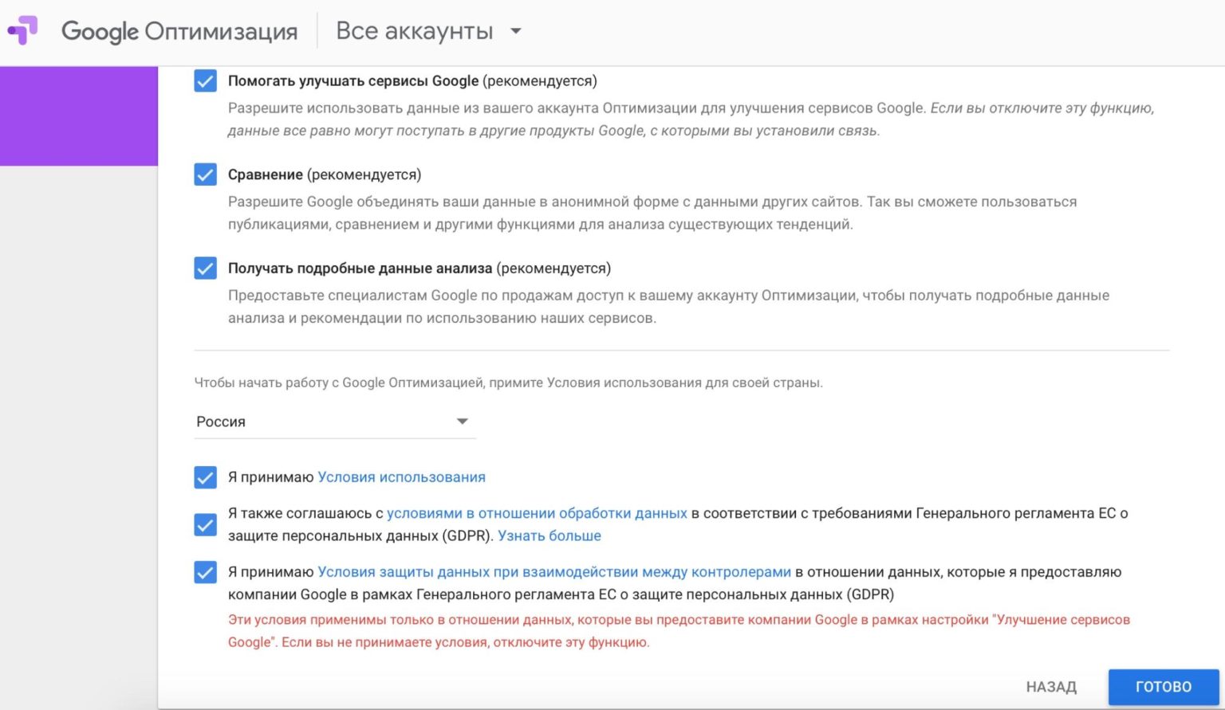Click the Помогать улучшать сервисы Google label
This screenshot has height=710, width=1225.
click(353, 81)
